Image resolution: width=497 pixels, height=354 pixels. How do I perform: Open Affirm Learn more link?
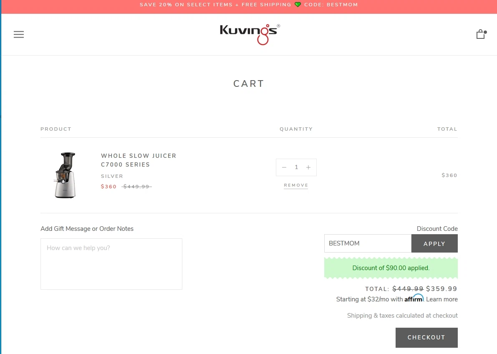[x=441, y=299]
